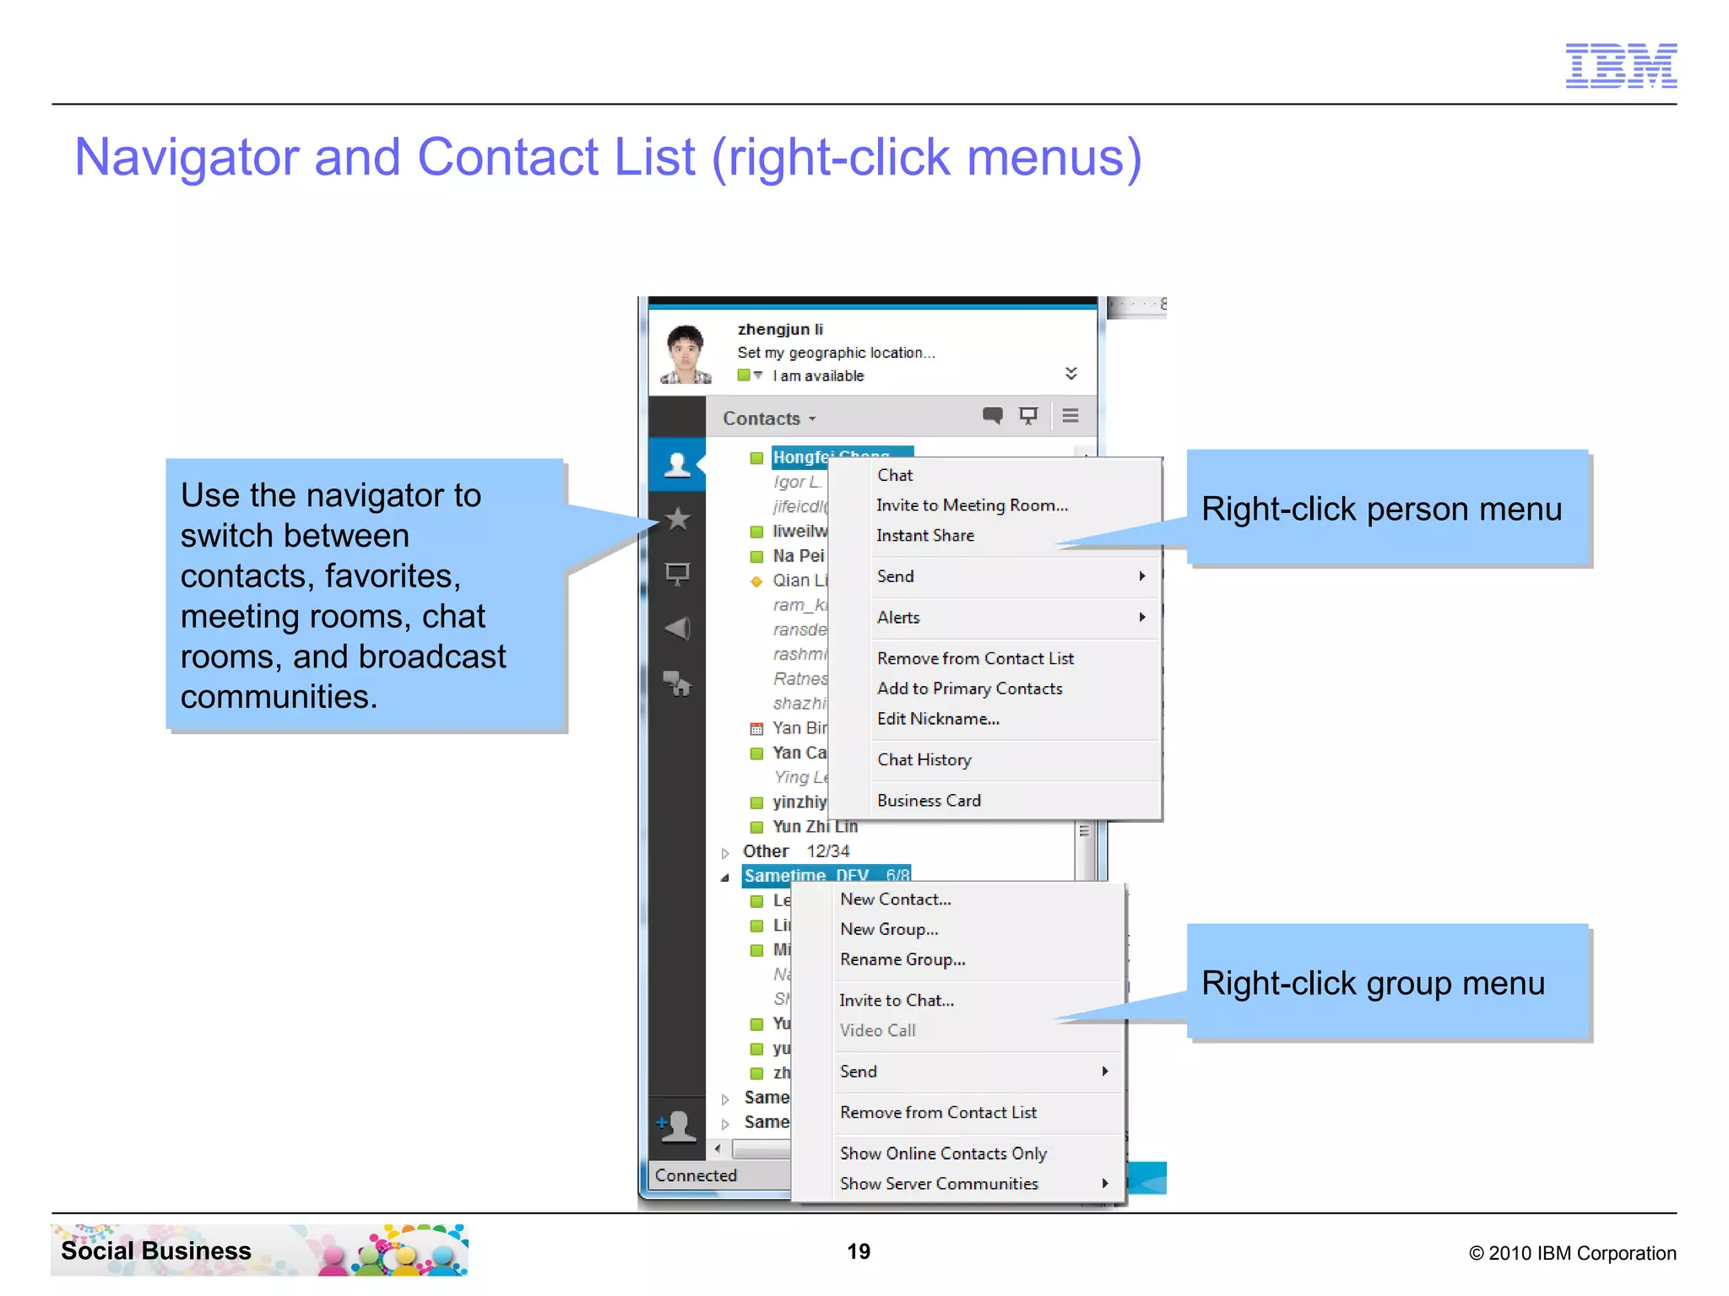Click the Connected status bar text
The height and width of the screenshot is (1296, 1729).
click(x=696, y=1175)
